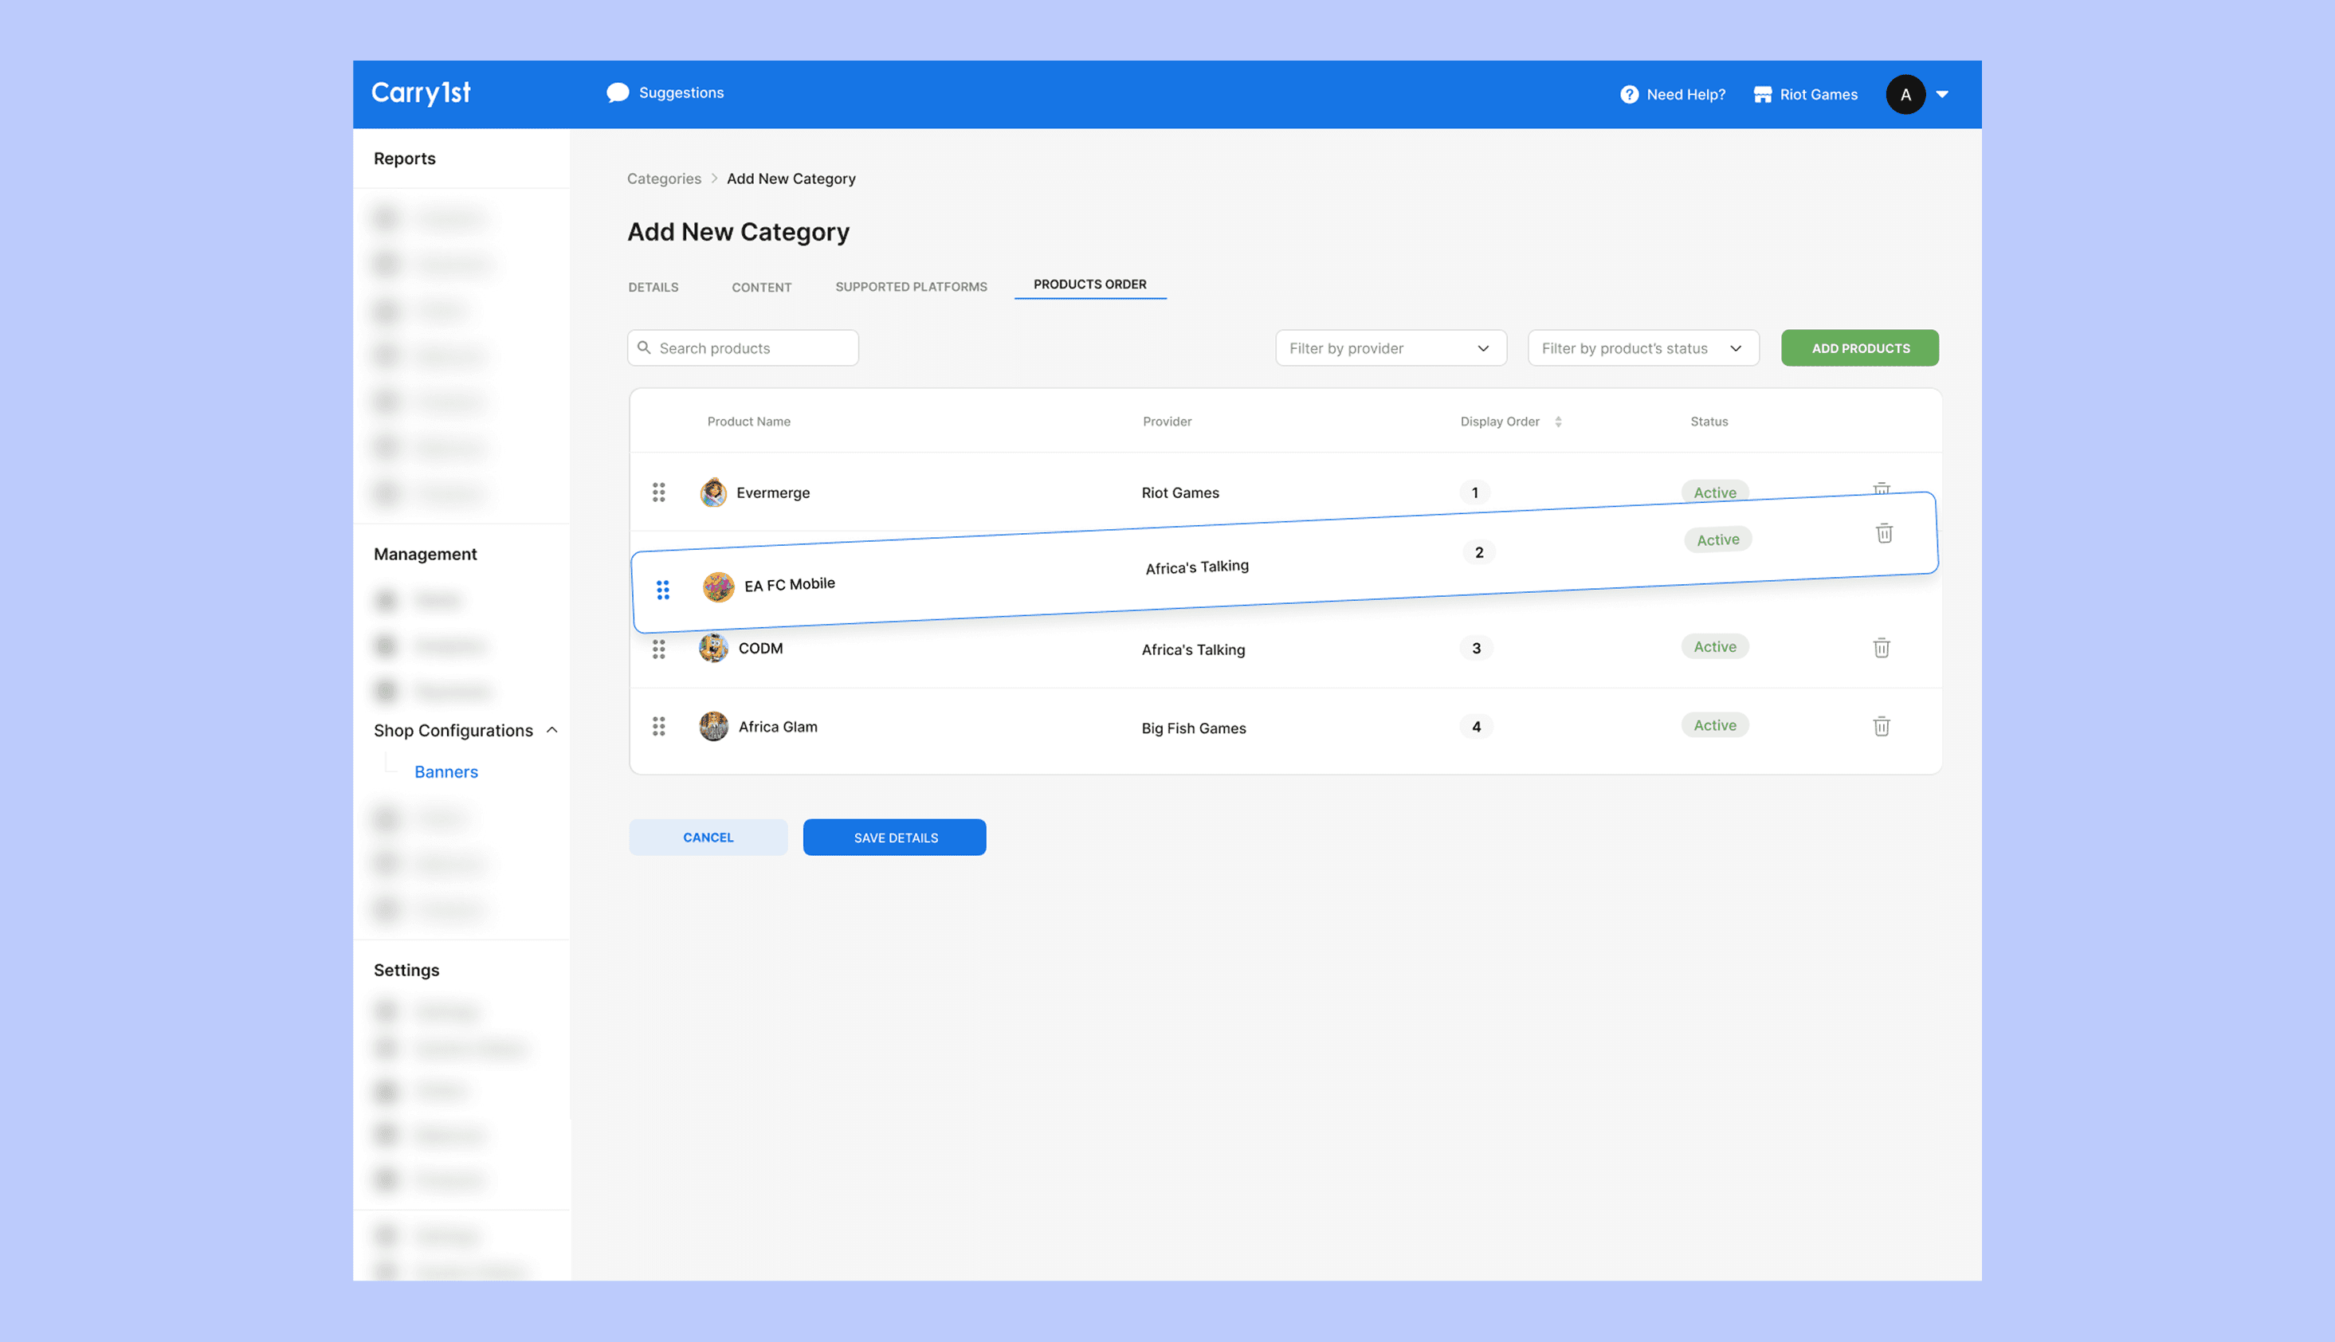Image resolution: width=2335 pixels, height=1342 pixels.
Task: Click the Evermerge row drag handle
Action: pos(659,492)
